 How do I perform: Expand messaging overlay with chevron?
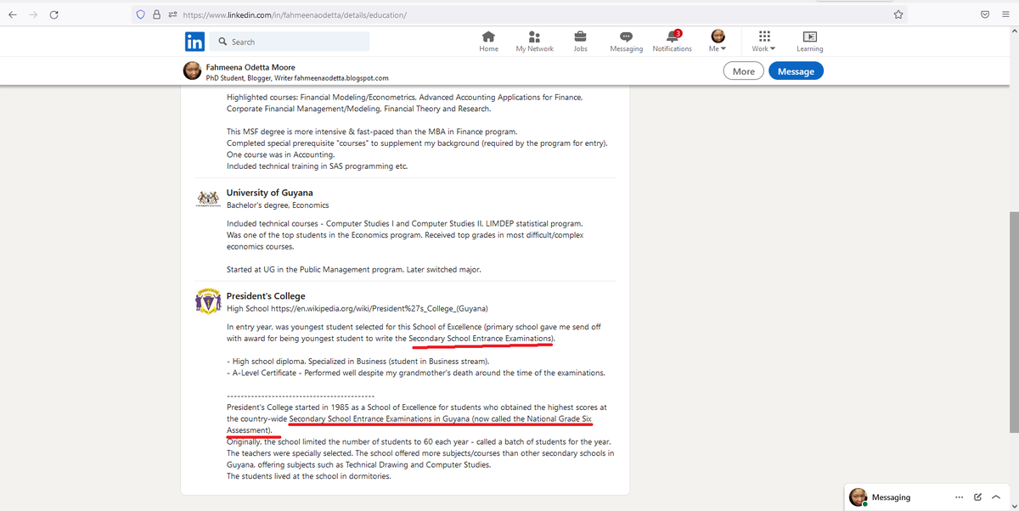(x=995, y=497)
